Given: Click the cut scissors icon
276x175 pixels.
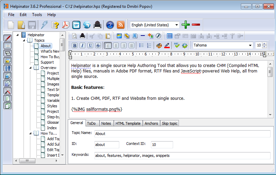Looking at the screenshot, I should pos(92,36).
